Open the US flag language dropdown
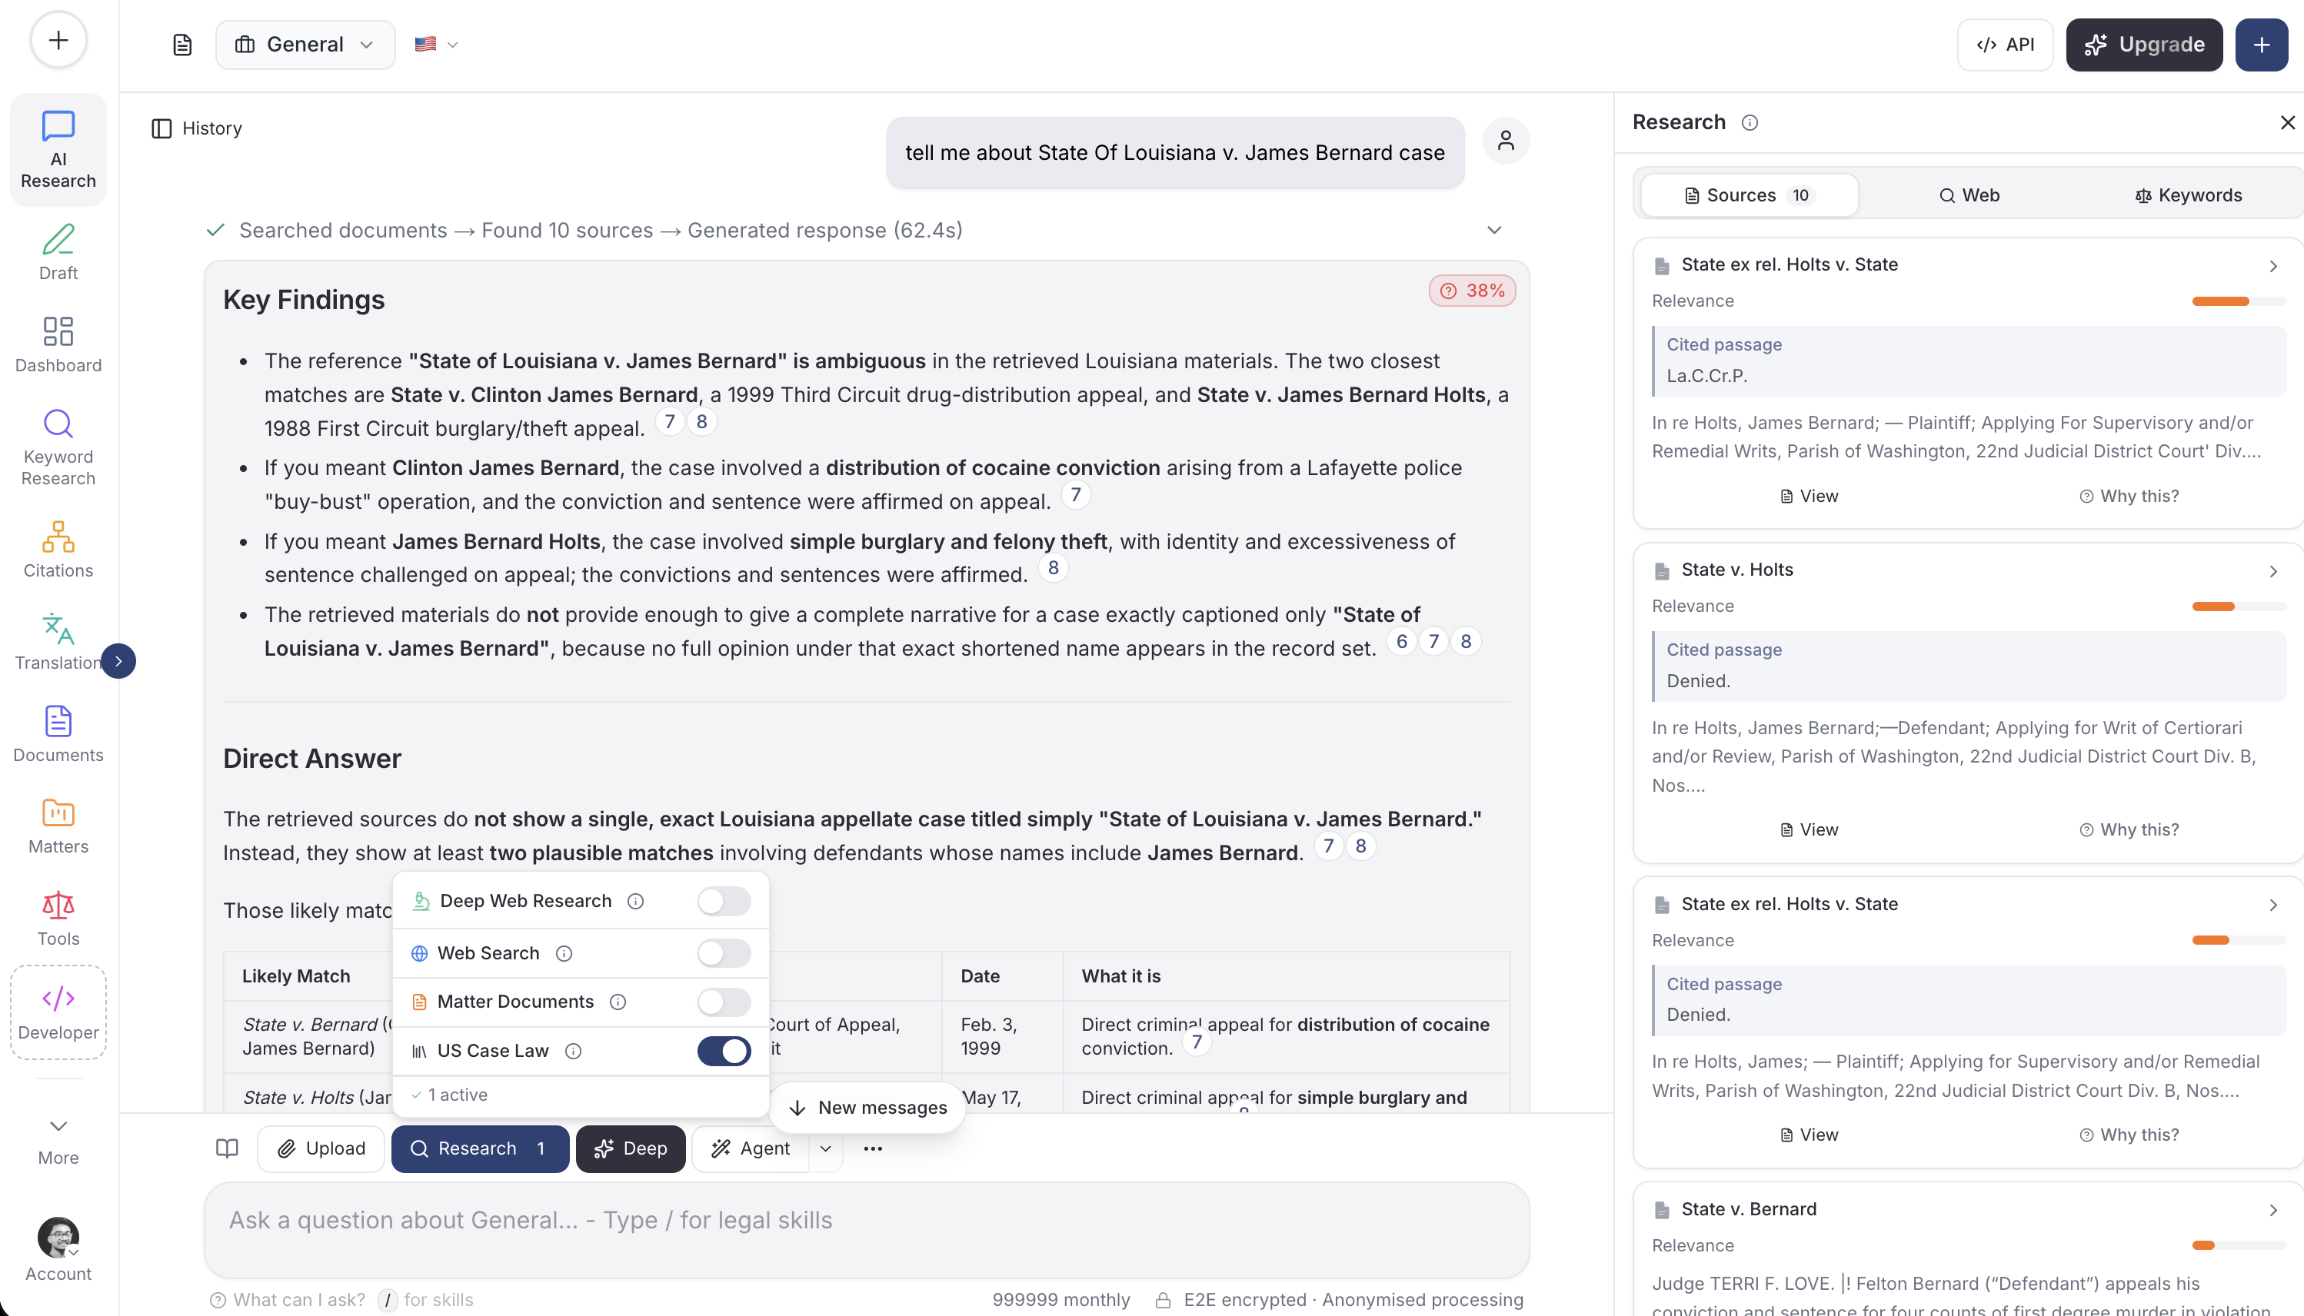Screen dimensions: 2304x1316 [436, 45]
